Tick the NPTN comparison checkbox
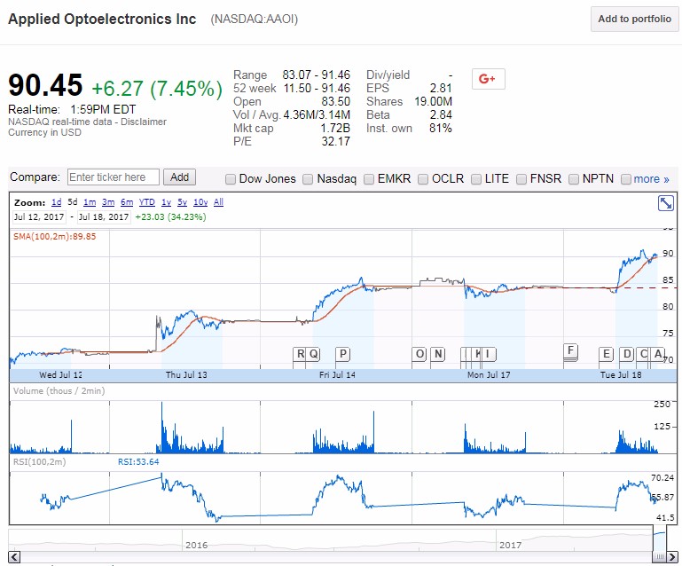 574,179
